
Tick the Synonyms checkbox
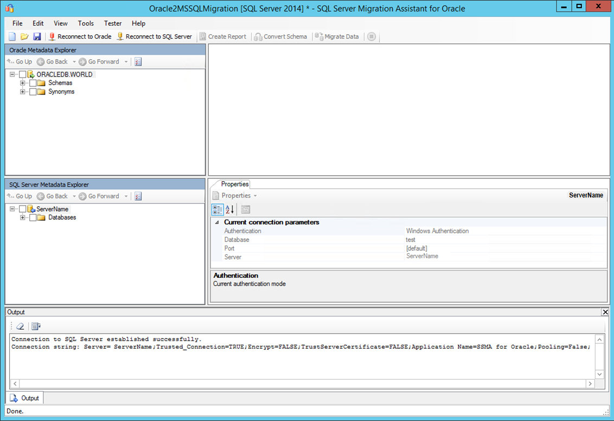33,92
